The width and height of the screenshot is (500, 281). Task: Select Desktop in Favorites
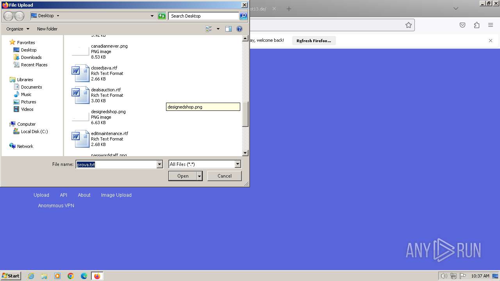click(x=29, y=50)
